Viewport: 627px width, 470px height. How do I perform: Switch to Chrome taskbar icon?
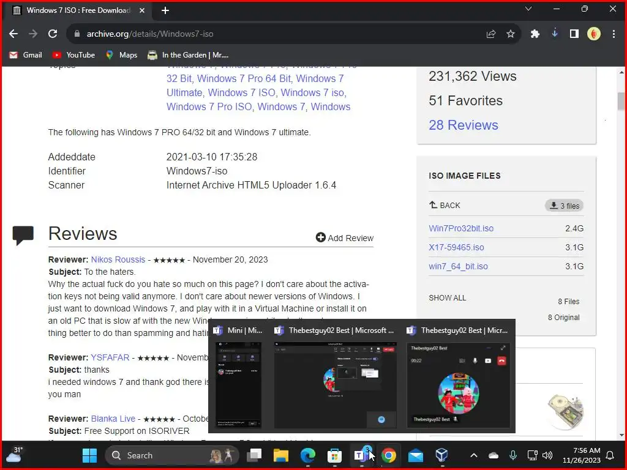click(388, 455)
